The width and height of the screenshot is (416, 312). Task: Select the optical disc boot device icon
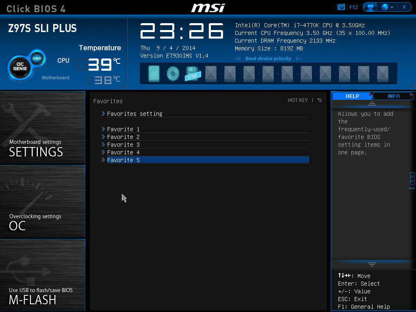(173, 73)
